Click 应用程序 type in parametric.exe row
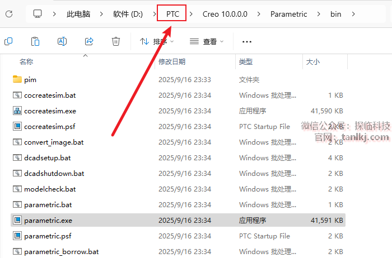Image resolution: width=392 pixels, height=258 pixels. [253, 221]
